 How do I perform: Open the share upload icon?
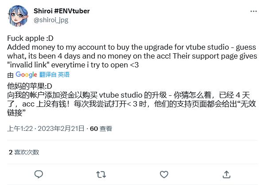[x=226, y=174]
